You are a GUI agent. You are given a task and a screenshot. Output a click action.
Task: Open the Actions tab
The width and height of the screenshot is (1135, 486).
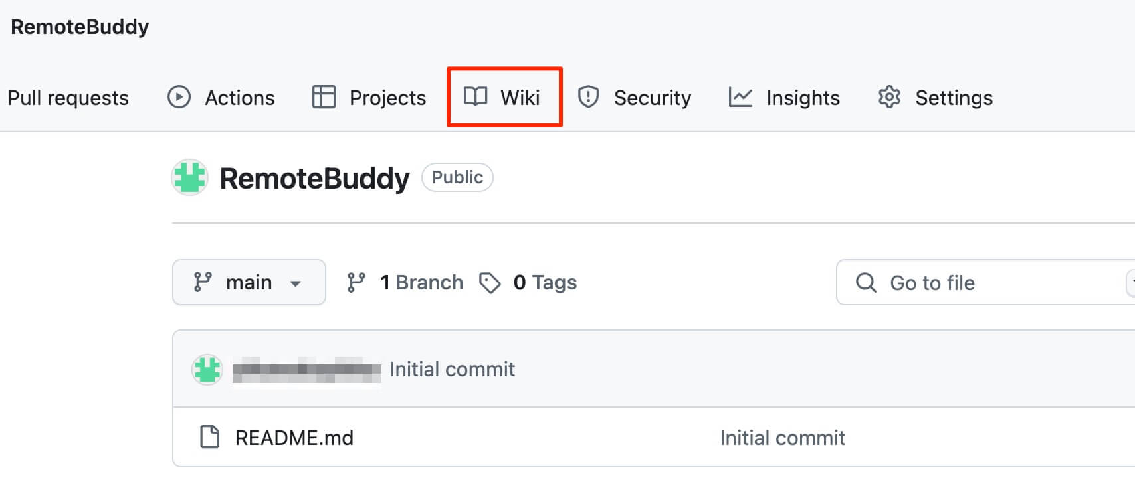tap(221, 97)
